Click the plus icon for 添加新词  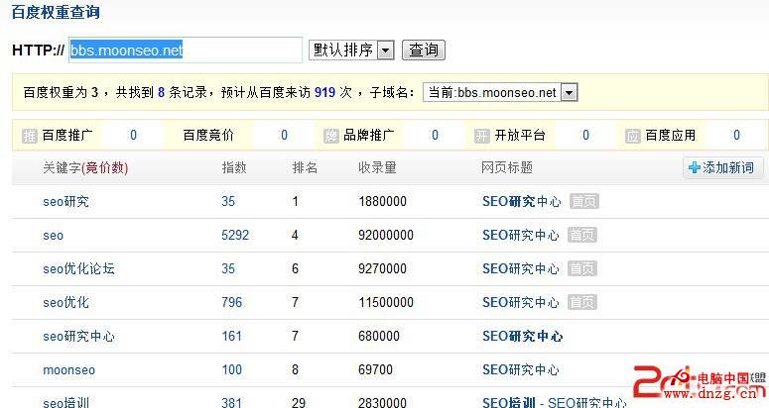[694, 168]
